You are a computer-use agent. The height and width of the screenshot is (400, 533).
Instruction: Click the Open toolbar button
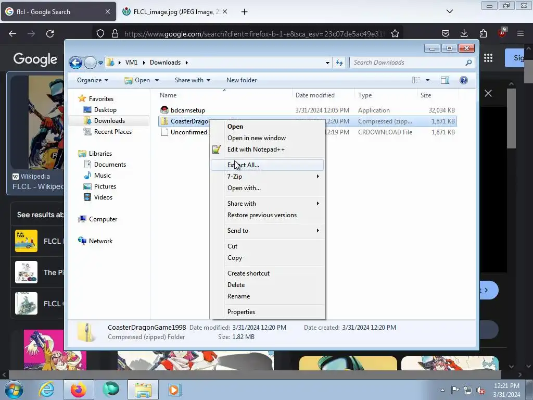[x=137, y=80]
